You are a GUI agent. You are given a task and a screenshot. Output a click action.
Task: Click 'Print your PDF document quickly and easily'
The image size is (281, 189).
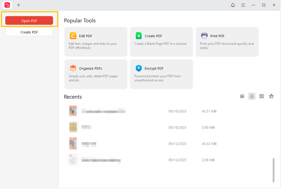(227, 46)
